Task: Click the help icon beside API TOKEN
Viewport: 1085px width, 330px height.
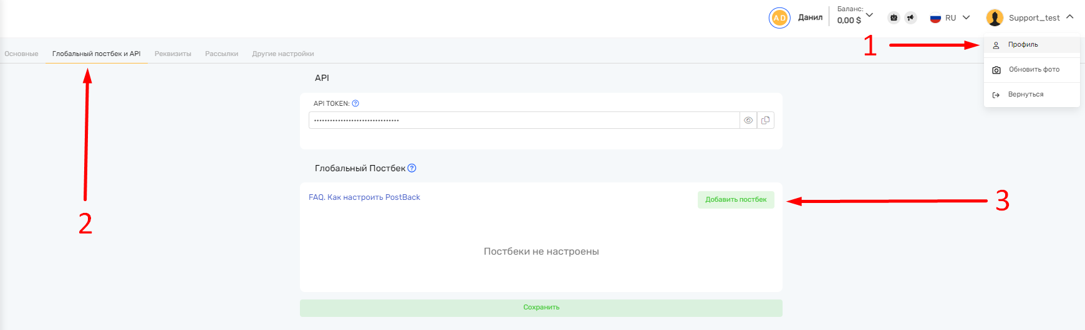Action: pyautogui.click(x=355, y=103)
